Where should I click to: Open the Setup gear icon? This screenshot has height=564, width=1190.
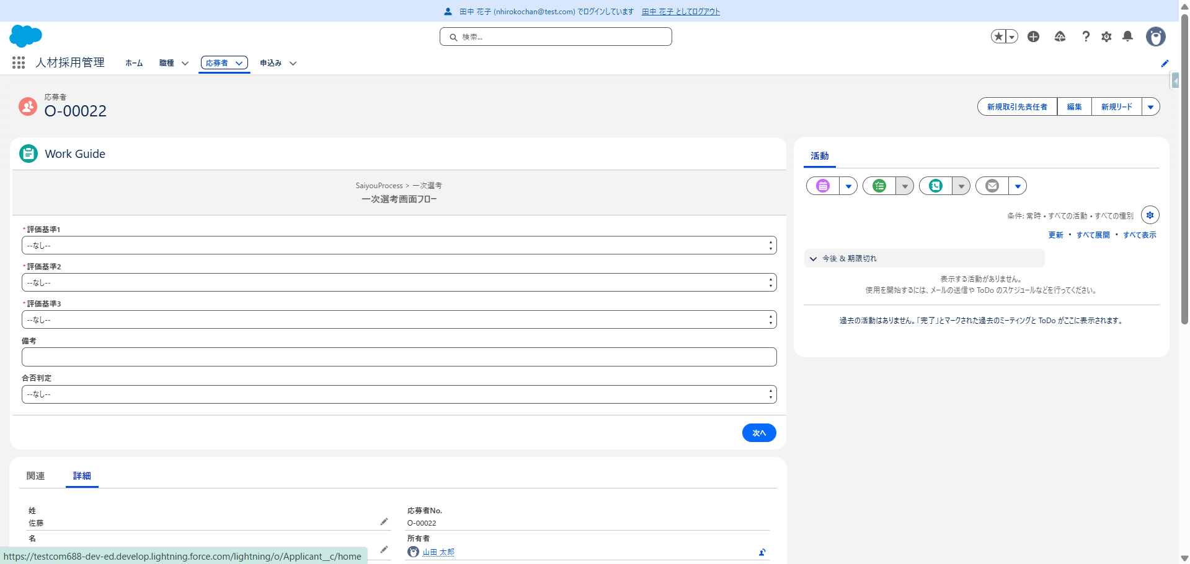click(1106, 37)
